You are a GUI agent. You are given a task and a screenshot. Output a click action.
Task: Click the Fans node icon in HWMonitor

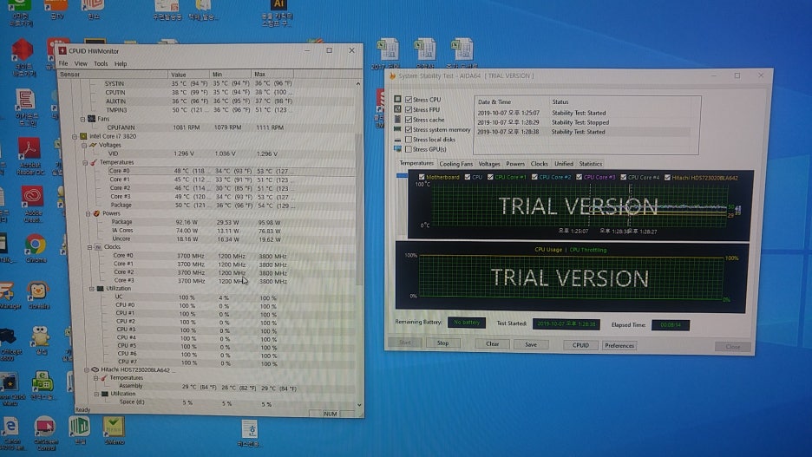point(92,119)
